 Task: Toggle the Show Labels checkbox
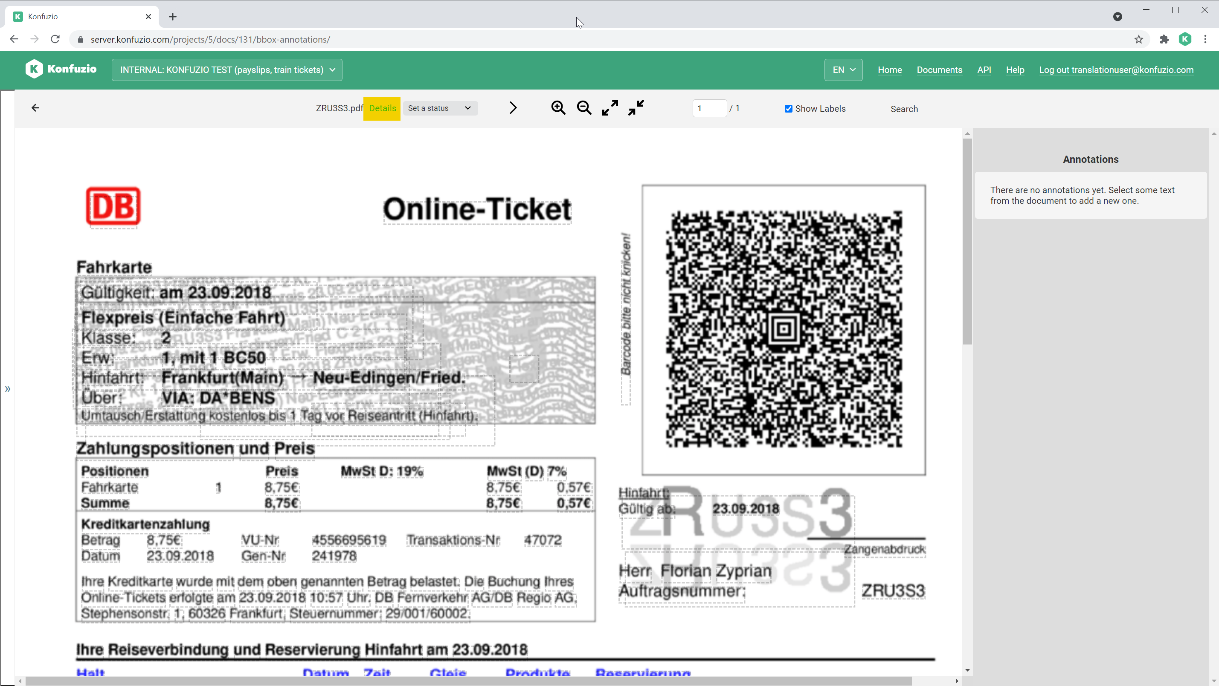point(788,108)
